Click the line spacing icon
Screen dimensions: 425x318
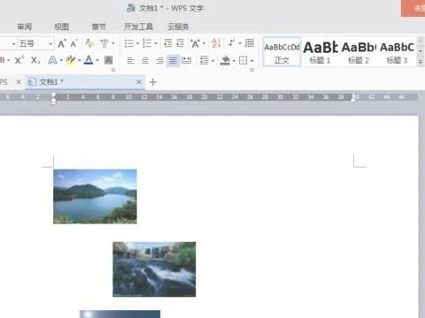[x=204, y=61]
